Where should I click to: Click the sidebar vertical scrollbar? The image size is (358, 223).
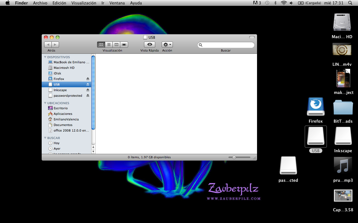click(93, 93)
